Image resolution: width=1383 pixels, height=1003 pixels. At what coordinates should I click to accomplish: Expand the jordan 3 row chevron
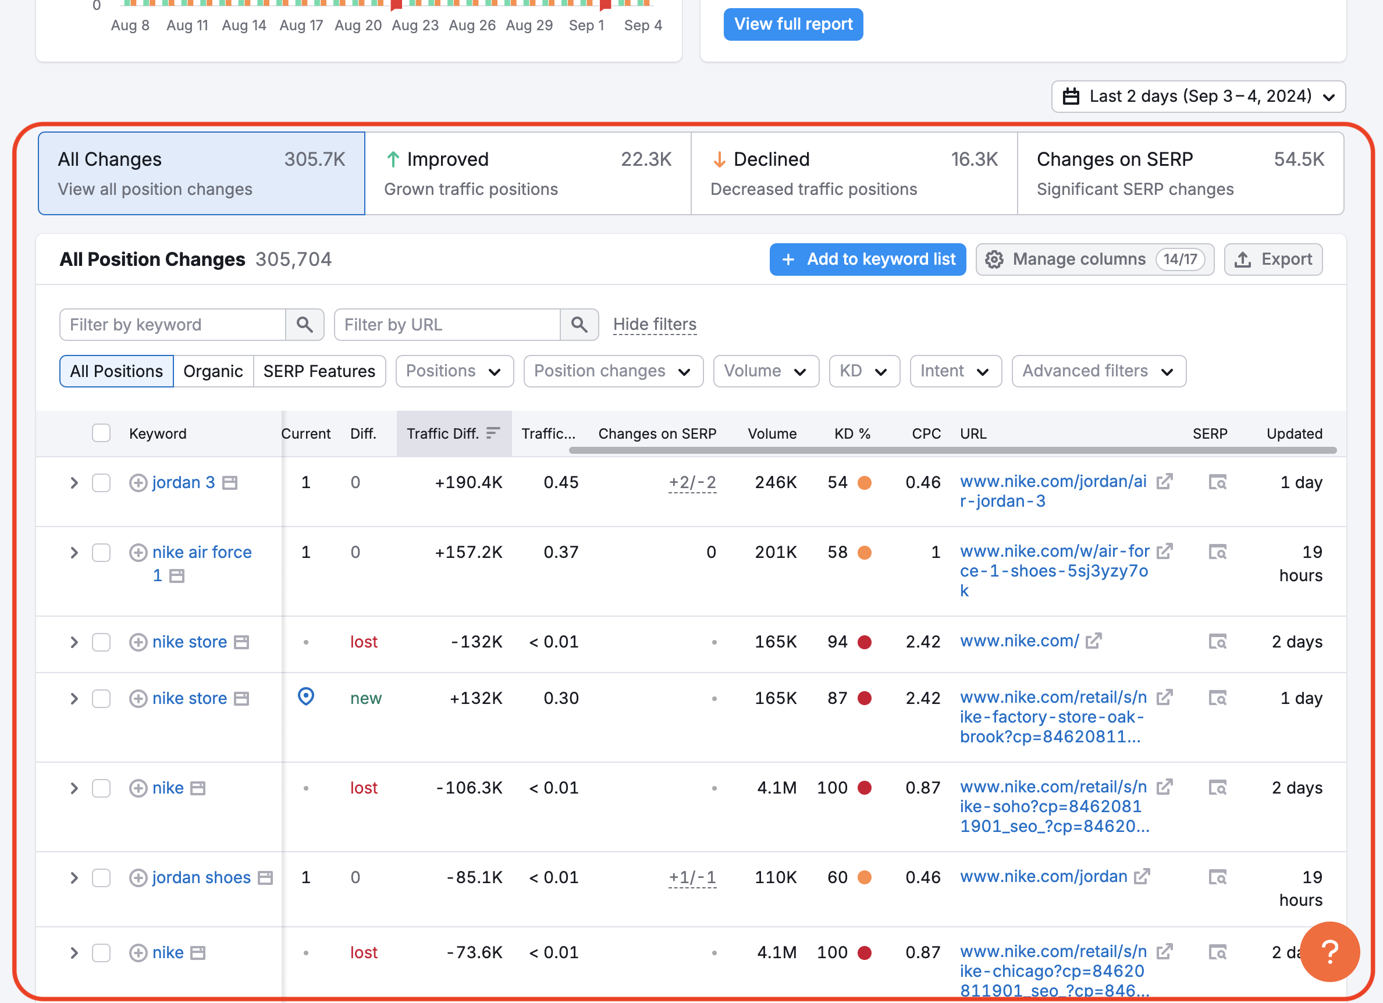point(74,483)
